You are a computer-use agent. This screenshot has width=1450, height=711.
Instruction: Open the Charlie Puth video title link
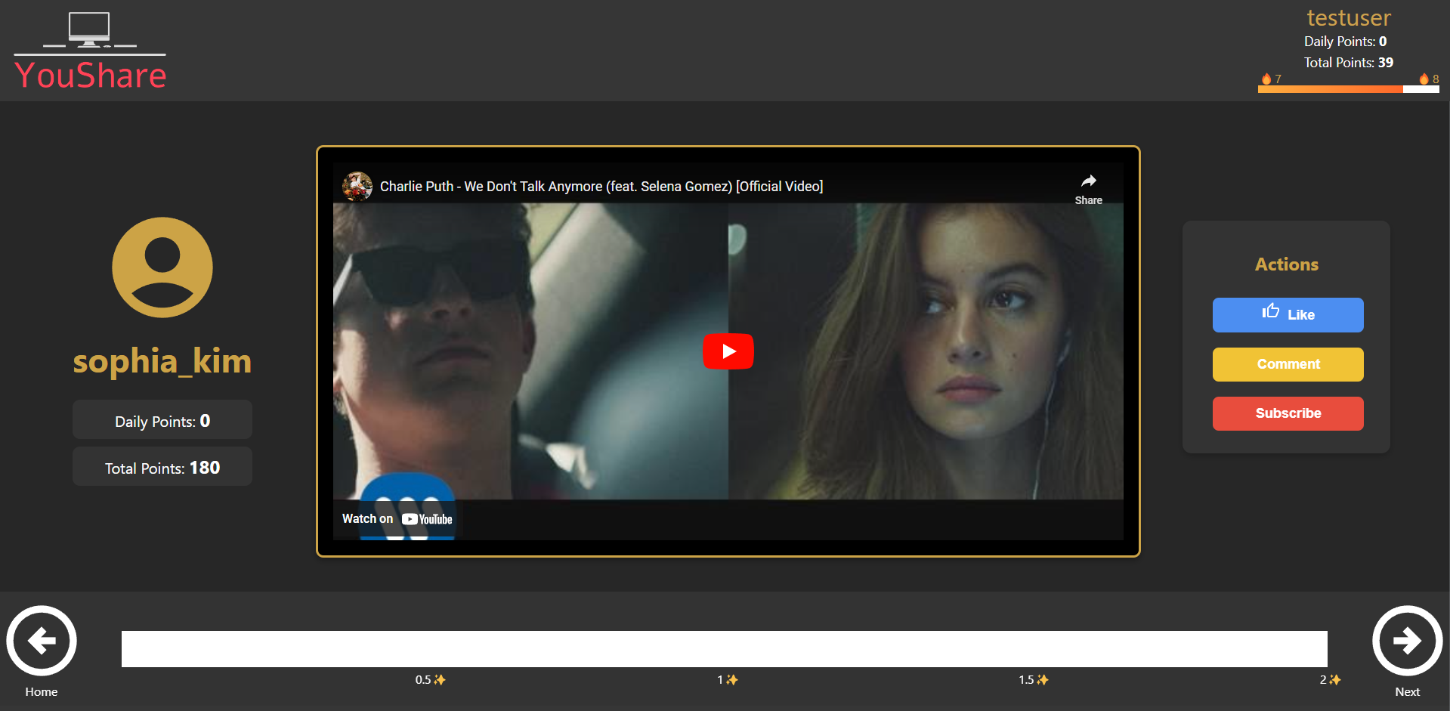601,187
